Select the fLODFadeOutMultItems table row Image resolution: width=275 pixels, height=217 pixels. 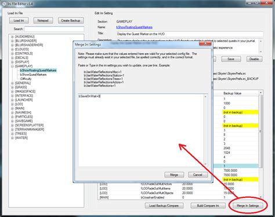178,189
